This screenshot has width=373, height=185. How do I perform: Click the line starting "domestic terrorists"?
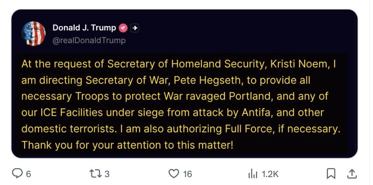coord(181,129)
